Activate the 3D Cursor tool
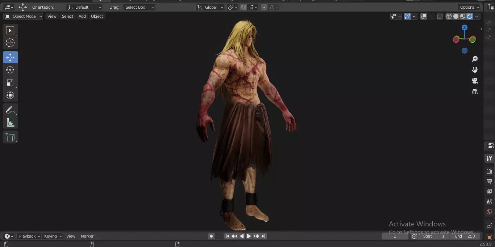495x247 pixels. click(x=10, y=43)
